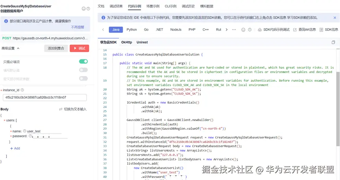Click the help icon beside instance_id
340x180 pixels.
[22, 90]
